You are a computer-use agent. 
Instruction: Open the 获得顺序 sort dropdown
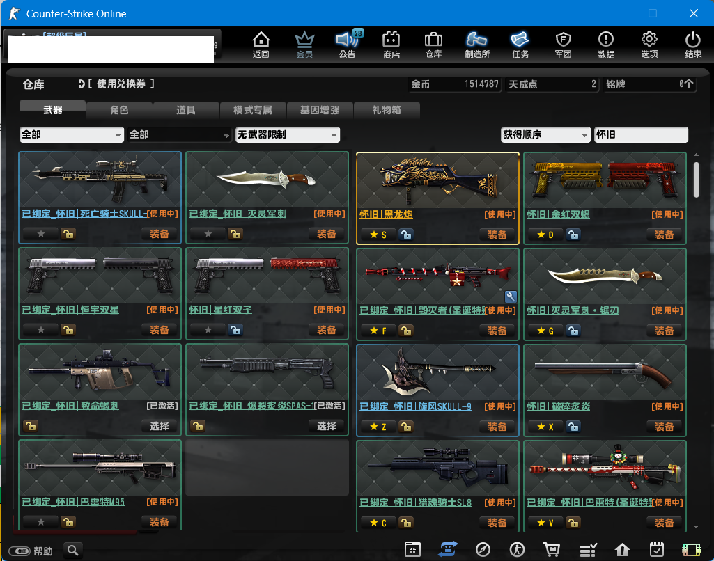545,134
